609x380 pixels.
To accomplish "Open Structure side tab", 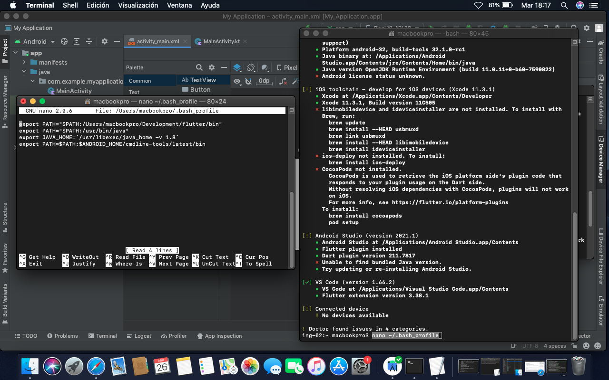I will coord(5,217).
